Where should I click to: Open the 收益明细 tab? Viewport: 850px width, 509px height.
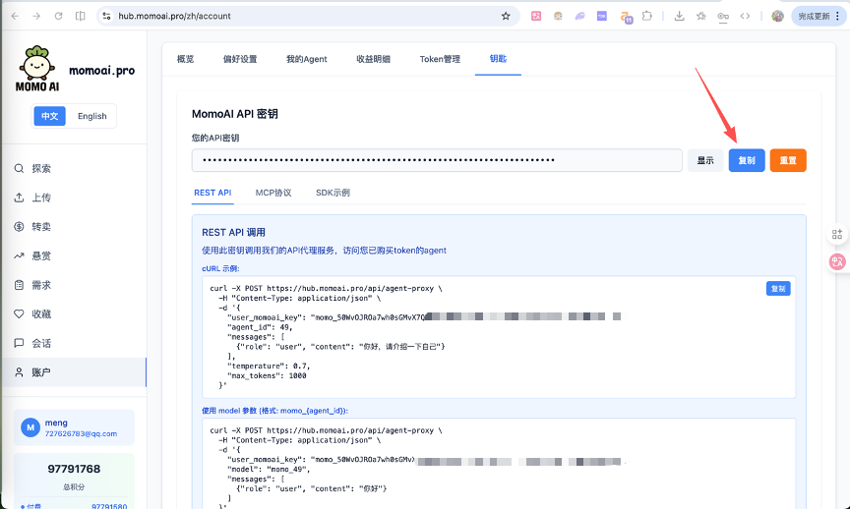373,59
